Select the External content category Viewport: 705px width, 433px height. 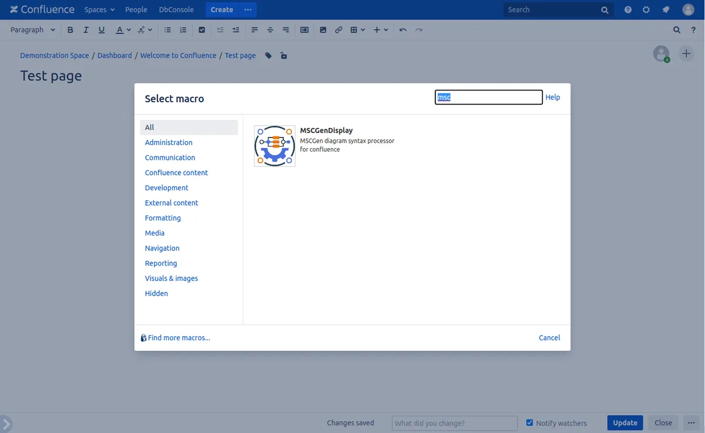[x=172, y=203]
